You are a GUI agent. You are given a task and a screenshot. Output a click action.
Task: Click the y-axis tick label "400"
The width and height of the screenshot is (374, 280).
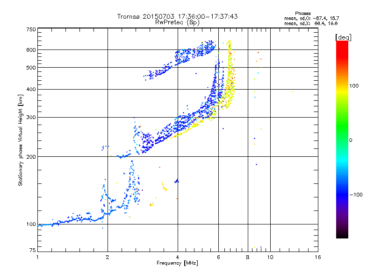(x=31, y=90)
